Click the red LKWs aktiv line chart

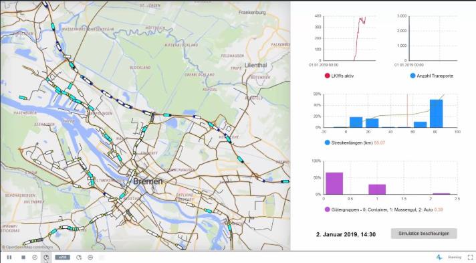(360, 38)
